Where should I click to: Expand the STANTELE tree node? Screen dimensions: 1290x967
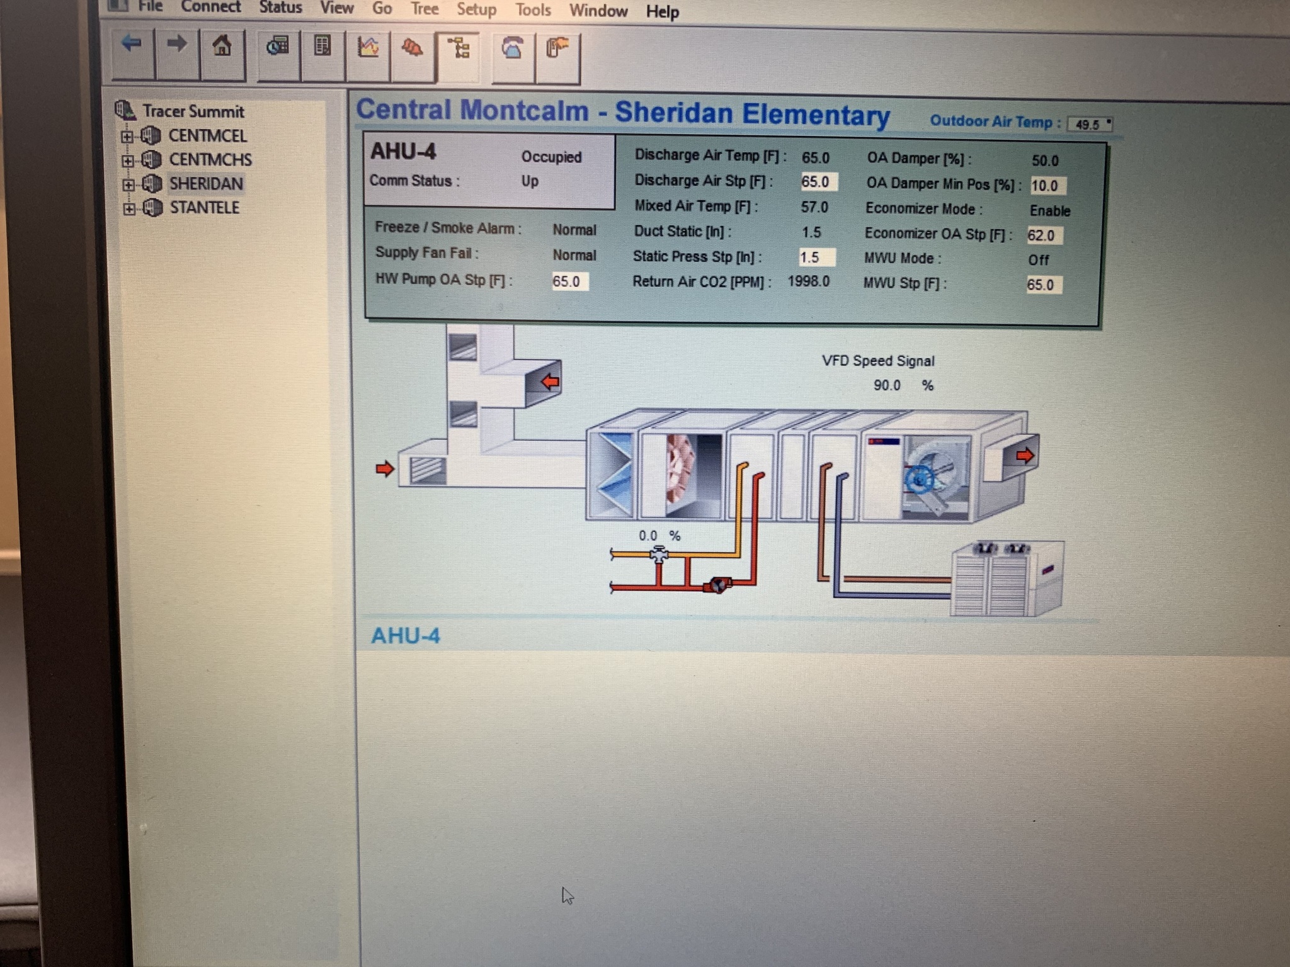pos(129,208)
